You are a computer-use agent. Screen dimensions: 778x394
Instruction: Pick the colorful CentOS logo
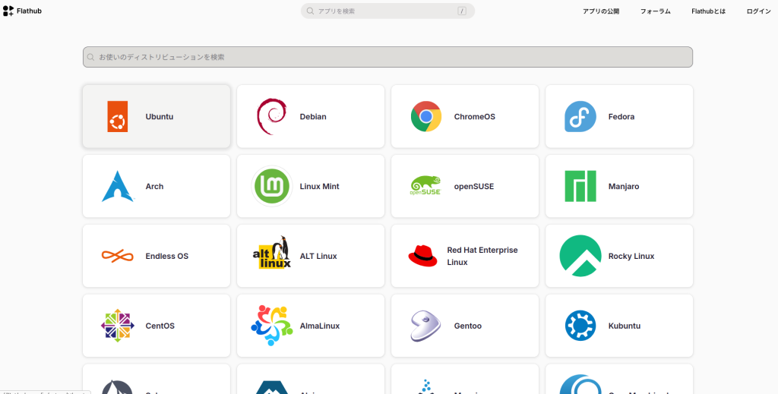pyautogui.click(x=118, y=326)
